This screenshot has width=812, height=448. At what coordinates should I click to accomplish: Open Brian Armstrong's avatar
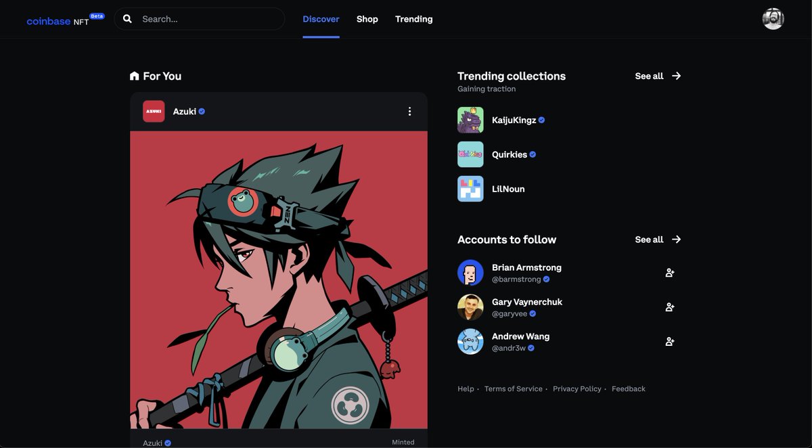[x=470, y=273]
